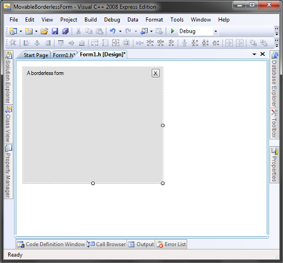Open the Project menu

tap(69, 20)
